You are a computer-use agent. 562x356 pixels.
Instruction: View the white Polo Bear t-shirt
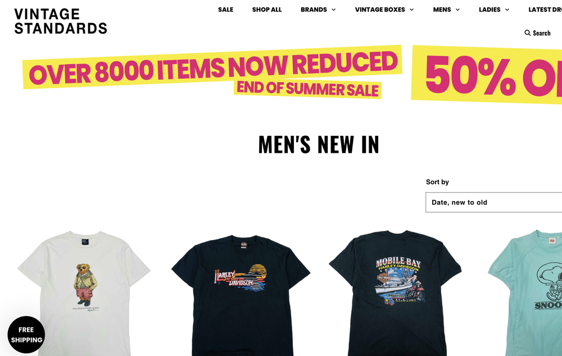(x=84, y=293)
